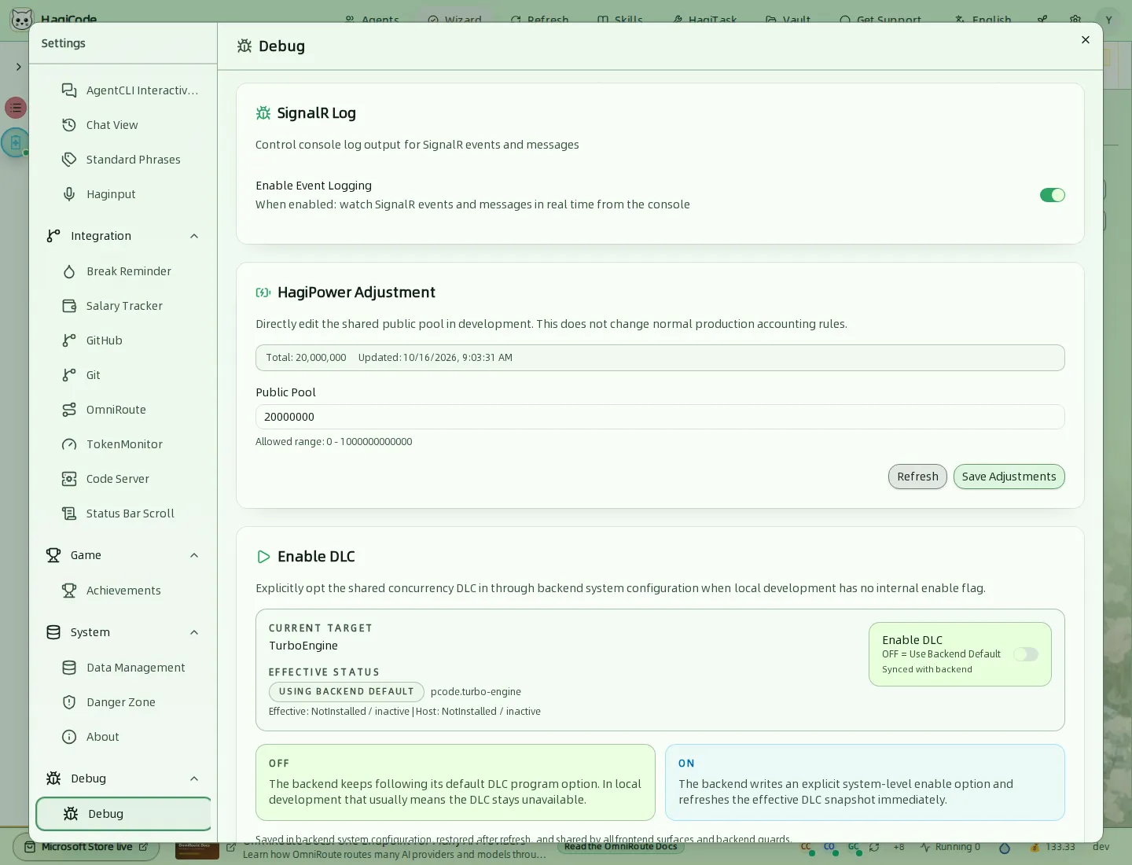Select Code Server icon
Viewport: 1132px width, 865px height.
click(x=69, y=479)
